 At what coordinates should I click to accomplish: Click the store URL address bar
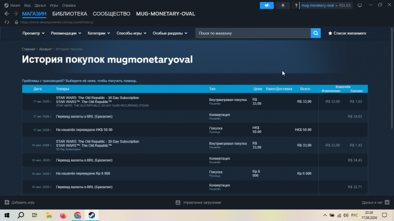point(57,22)
